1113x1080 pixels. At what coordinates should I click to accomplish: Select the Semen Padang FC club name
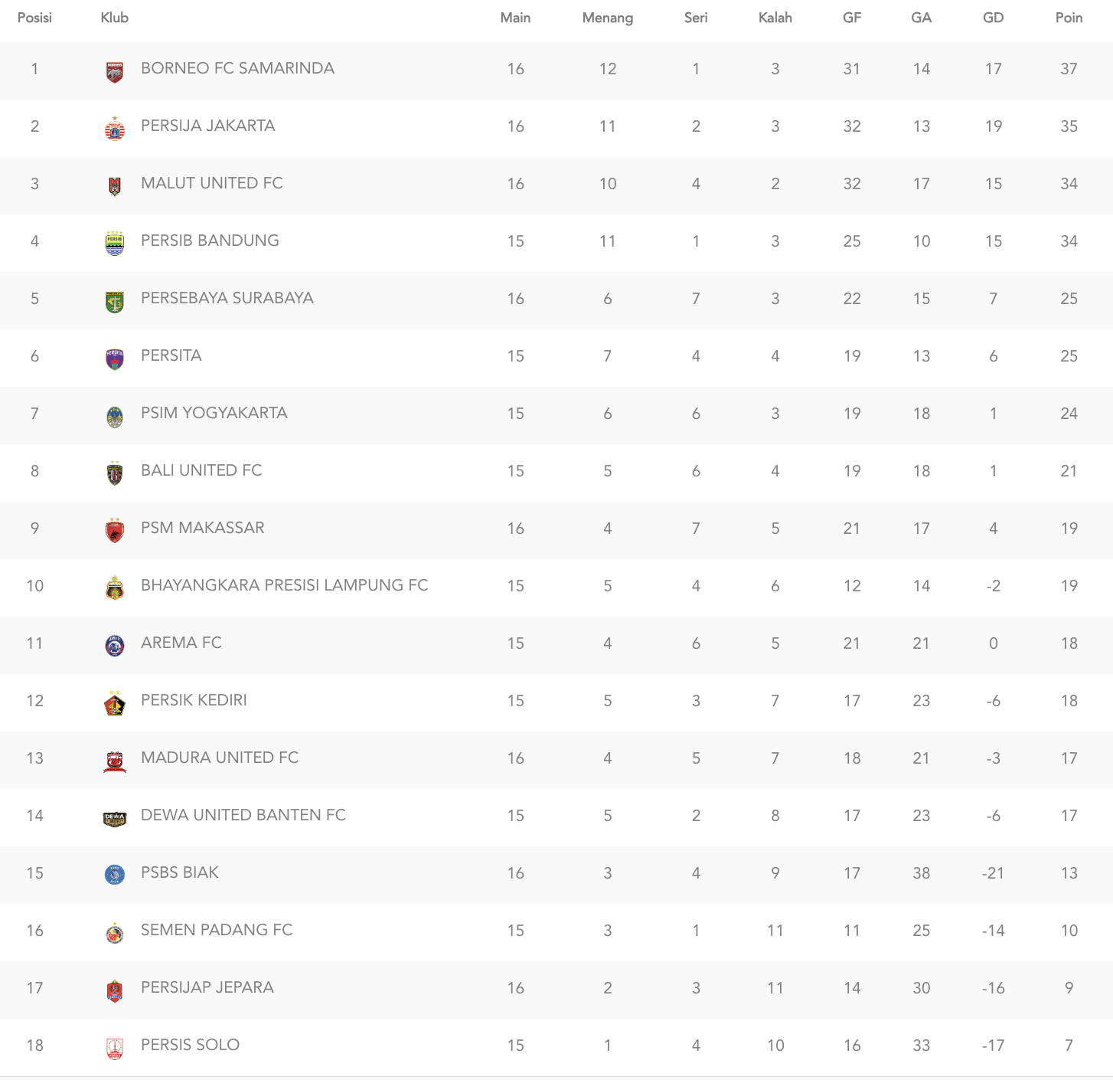tap(217, 930)
